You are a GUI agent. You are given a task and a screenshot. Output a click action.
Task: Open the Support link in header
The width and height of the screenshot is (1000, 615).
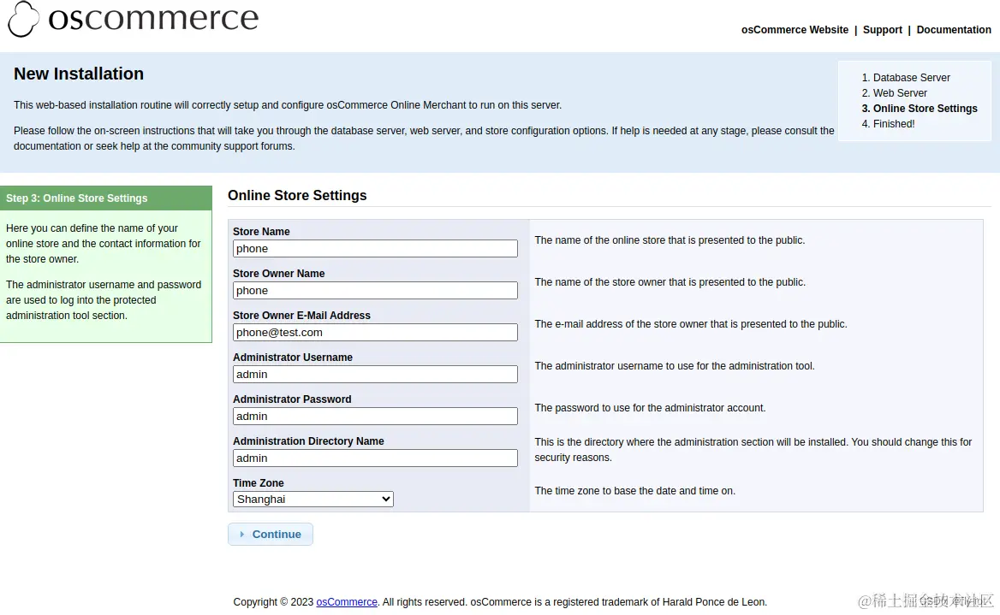882,30
